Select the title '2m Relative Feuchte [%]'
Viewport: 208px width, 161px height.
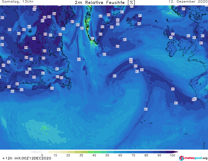(x=105, y=3)
